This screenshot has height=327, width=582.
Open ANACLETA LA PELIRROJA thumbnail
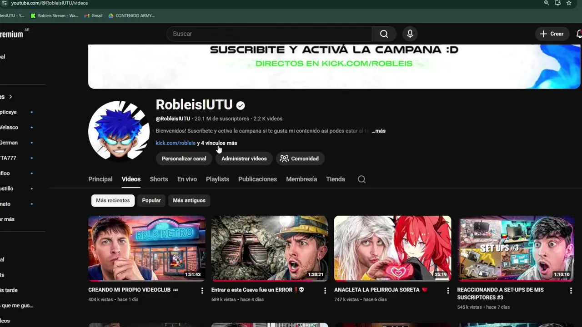[393, 248]
